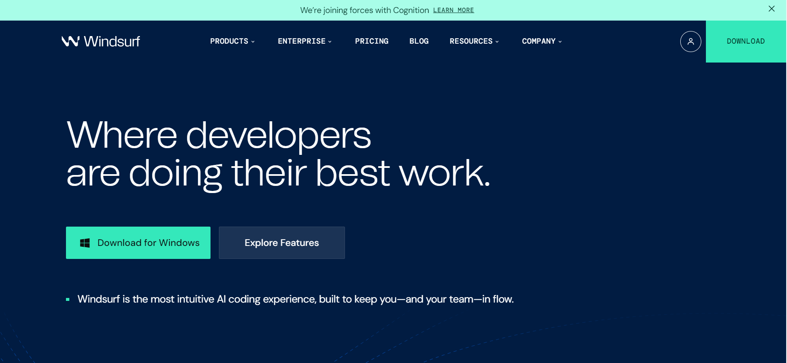Open the Company navigation menu
The image size is (787, 363).
(x=538, y=41)
